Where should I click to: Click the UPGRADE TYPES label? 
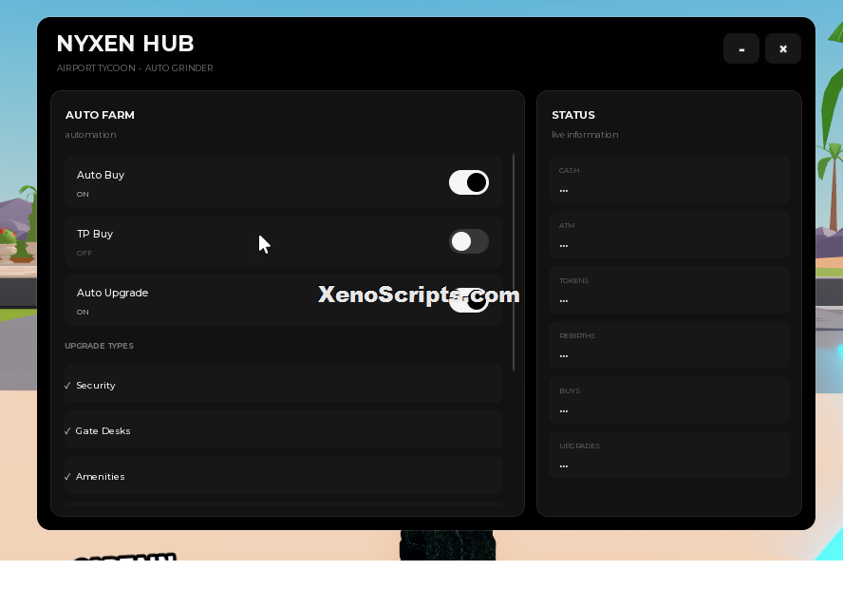point(99,346)
